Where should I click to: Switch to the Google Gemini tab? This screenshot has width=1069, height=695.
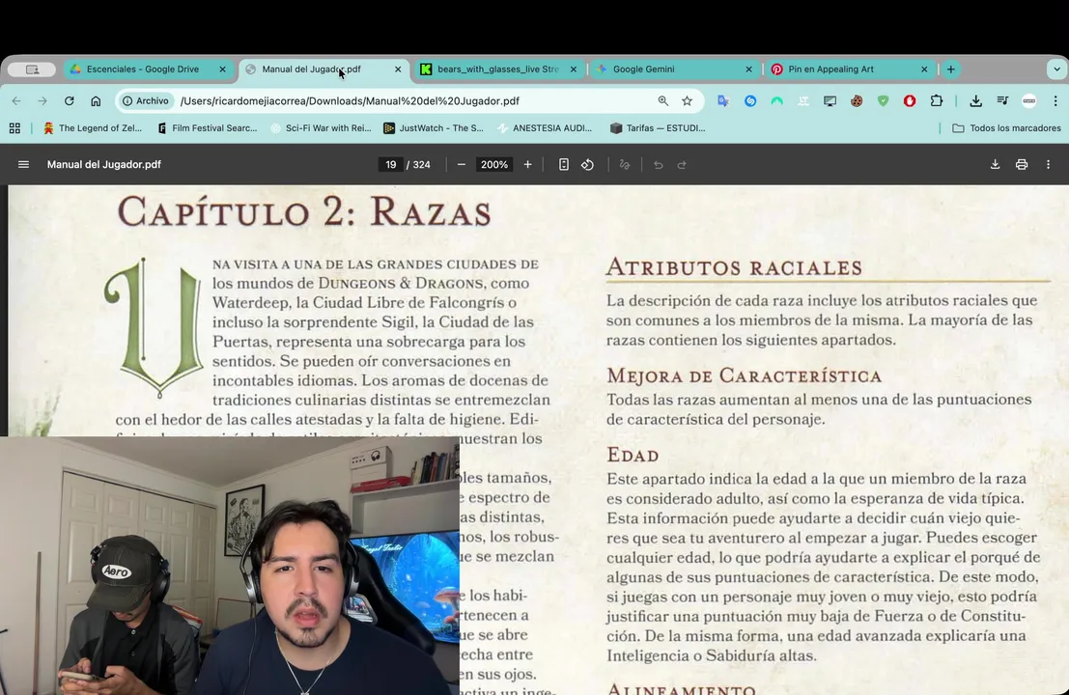coord(674,69)
